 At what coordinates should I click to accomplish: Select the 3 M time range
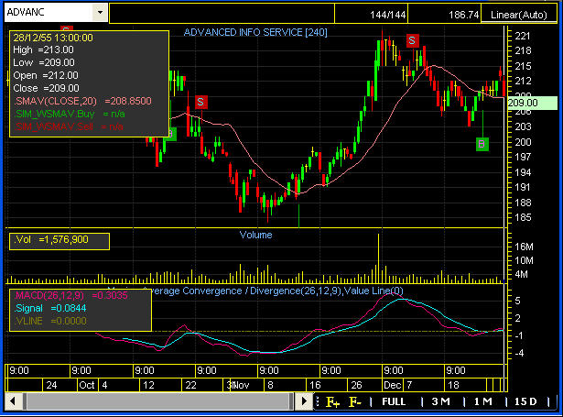(x=440, y=401)
